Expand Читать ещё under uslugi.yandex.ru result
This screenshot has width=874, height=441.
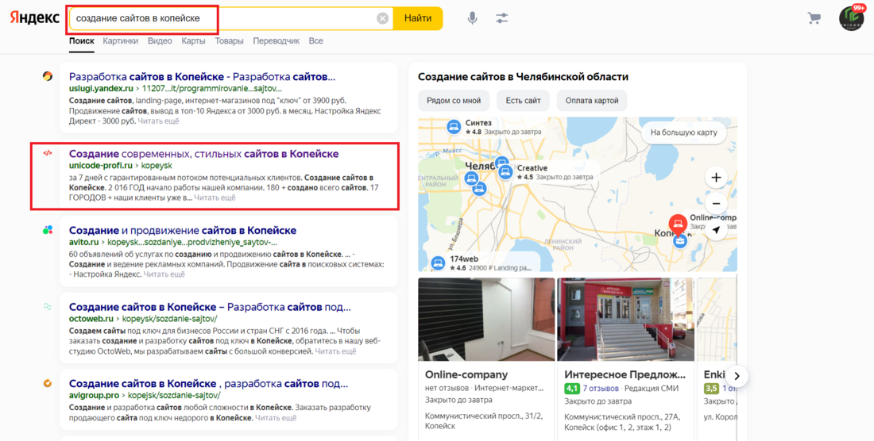click(x=158, y=121)
